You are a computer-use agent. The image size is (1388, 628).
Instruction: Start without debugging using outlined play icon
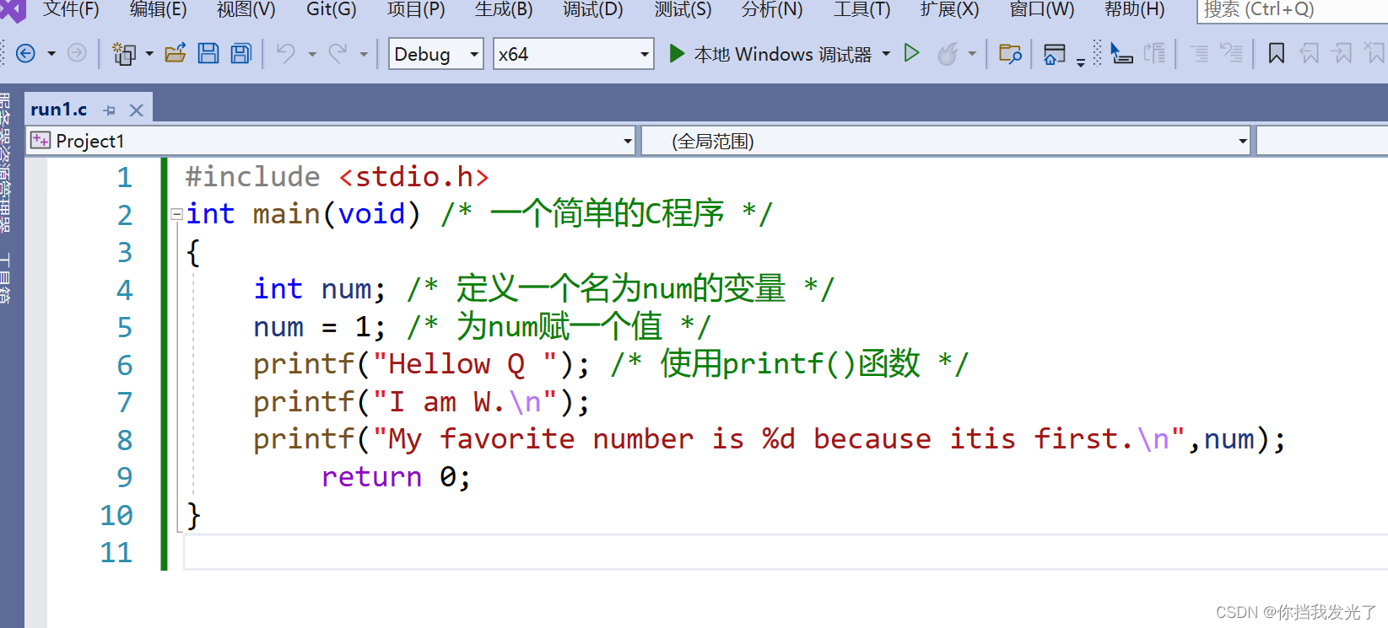(x=911, y=54)
